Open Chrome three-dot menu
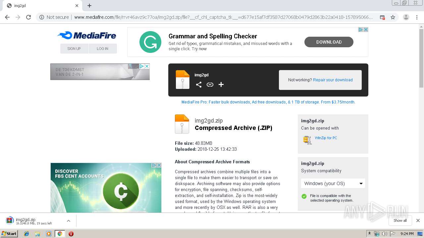This screenshot has width=424, height=238. click(417, 17)
